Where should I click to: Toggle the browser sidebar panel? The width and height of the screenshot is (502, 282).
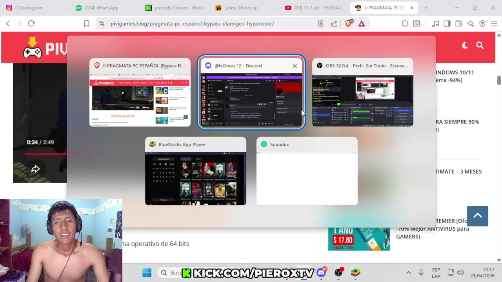click(x=447, y=23)
